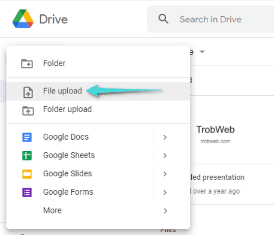Click the 'led presentation' file title
The height and width of the screenshot is (235, 274).
click(x=217, y=177)
